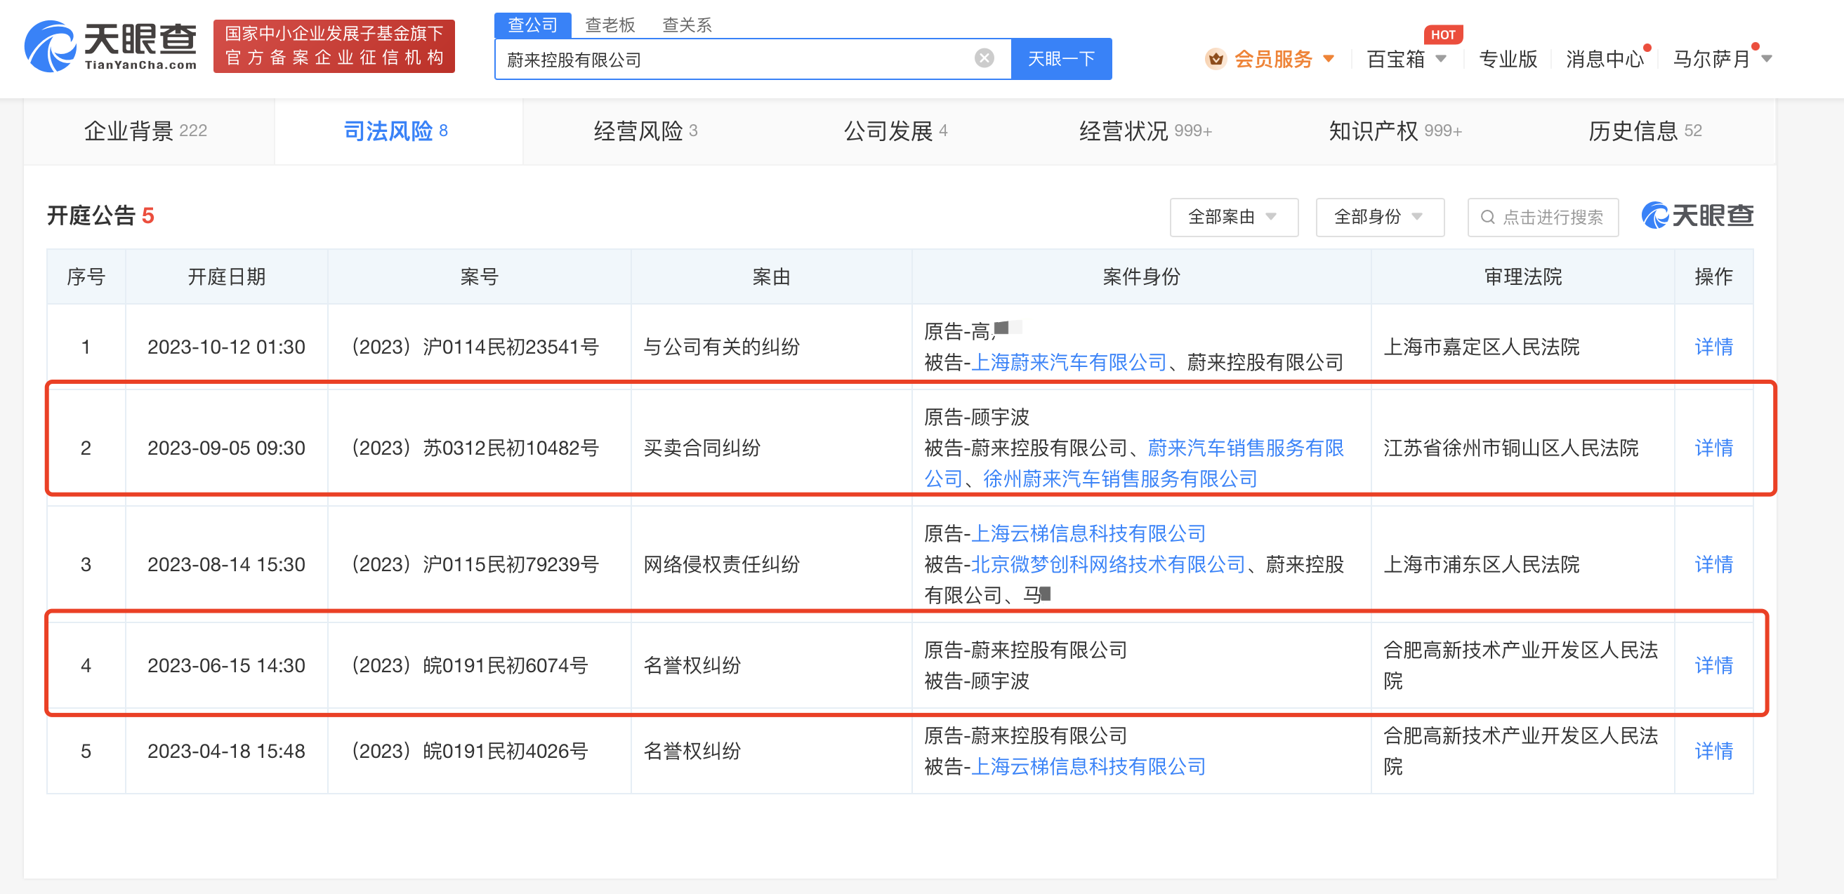This screenshot has width=1844, height=894.
Task: Open the 历史信息 tab
Action: point(1645,131)
